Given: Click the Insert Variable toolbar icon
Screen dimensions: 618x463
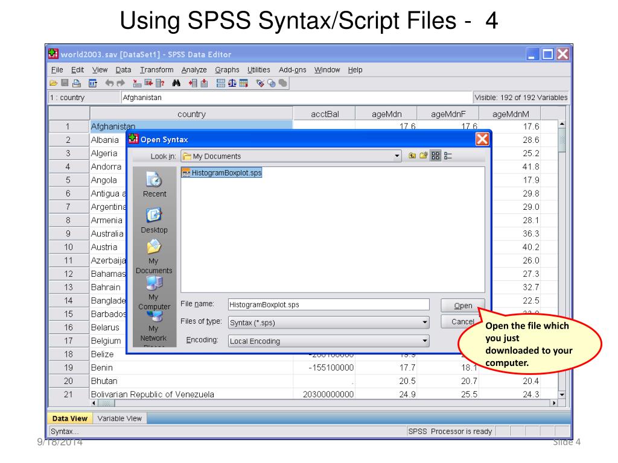Looking at the screenshot, I should [204, 83].
